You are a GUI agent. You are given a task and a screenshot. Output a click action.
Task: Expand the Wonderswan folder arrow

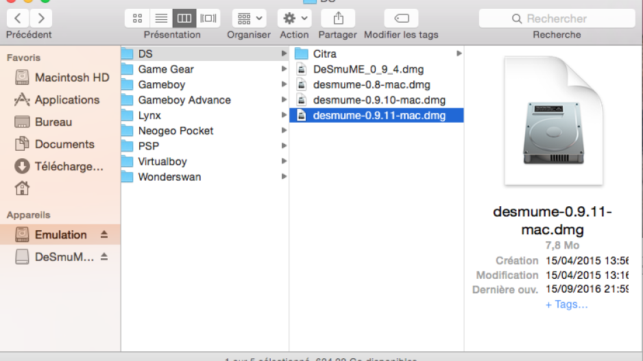pyautogui.click(x=284, y=176)
